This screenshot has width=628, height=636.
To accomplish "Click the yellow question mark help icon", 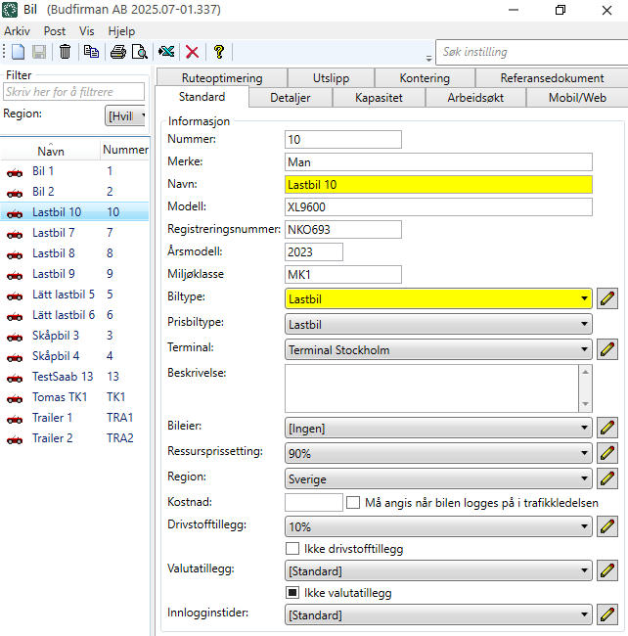I will tap(218, 52).
